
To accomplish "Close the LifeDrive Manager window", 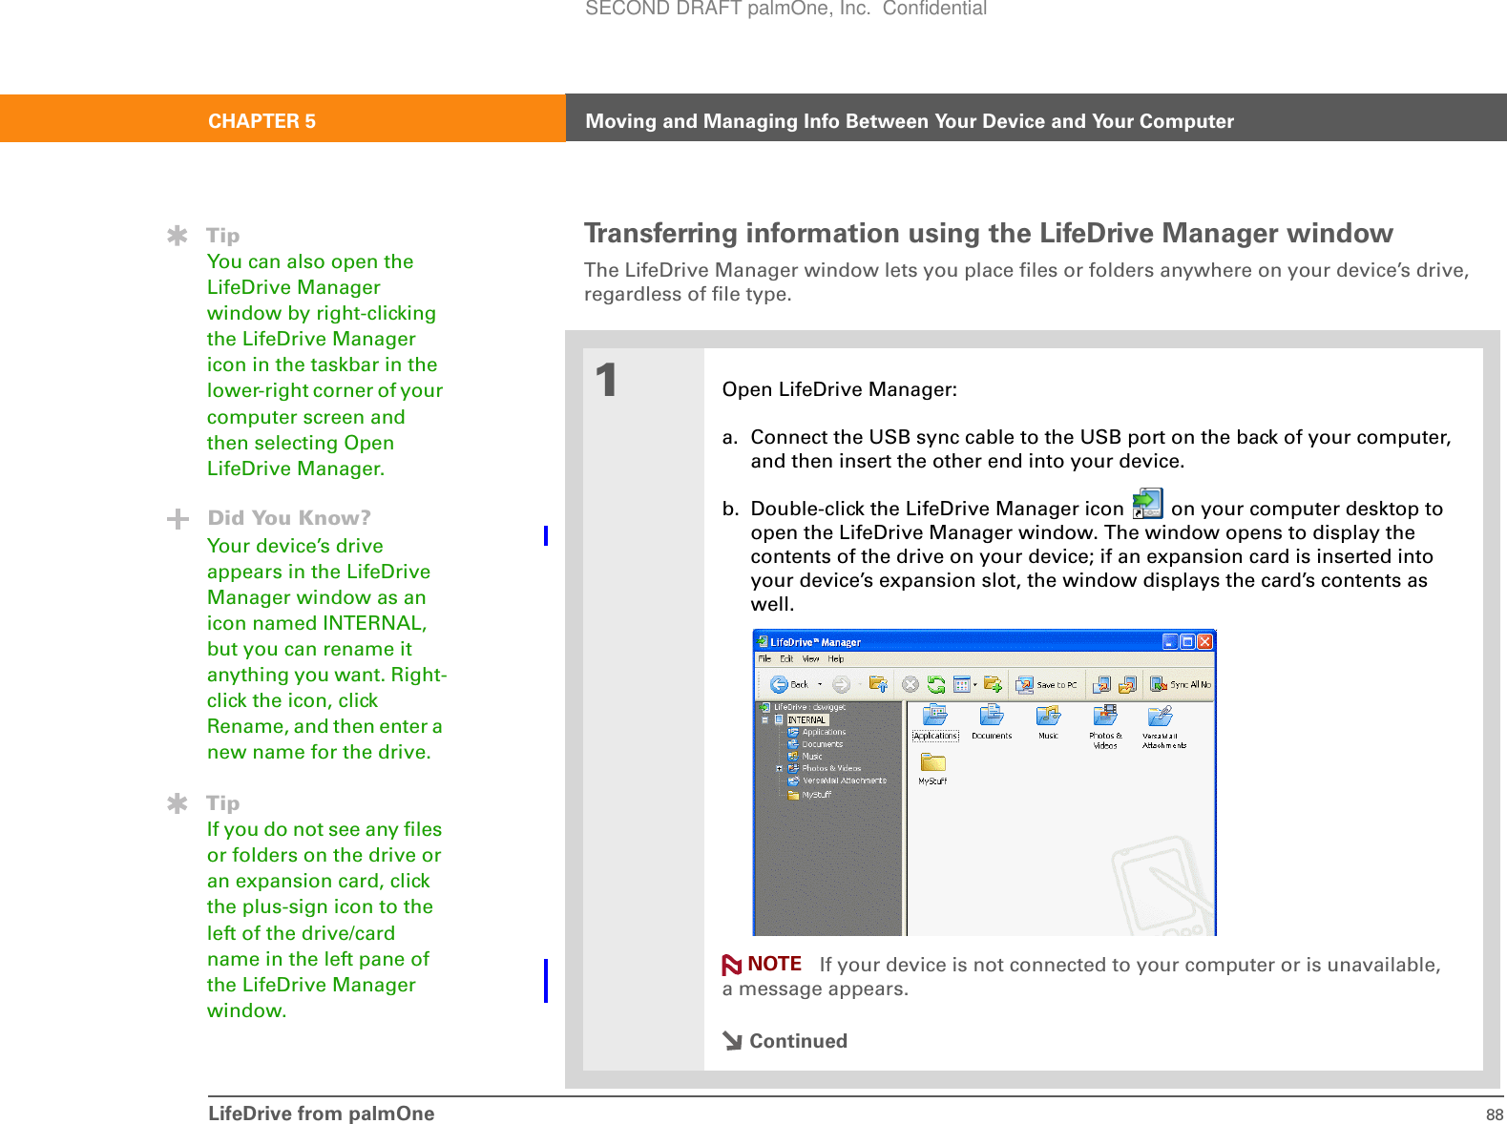I will (x=1205, y=642).
